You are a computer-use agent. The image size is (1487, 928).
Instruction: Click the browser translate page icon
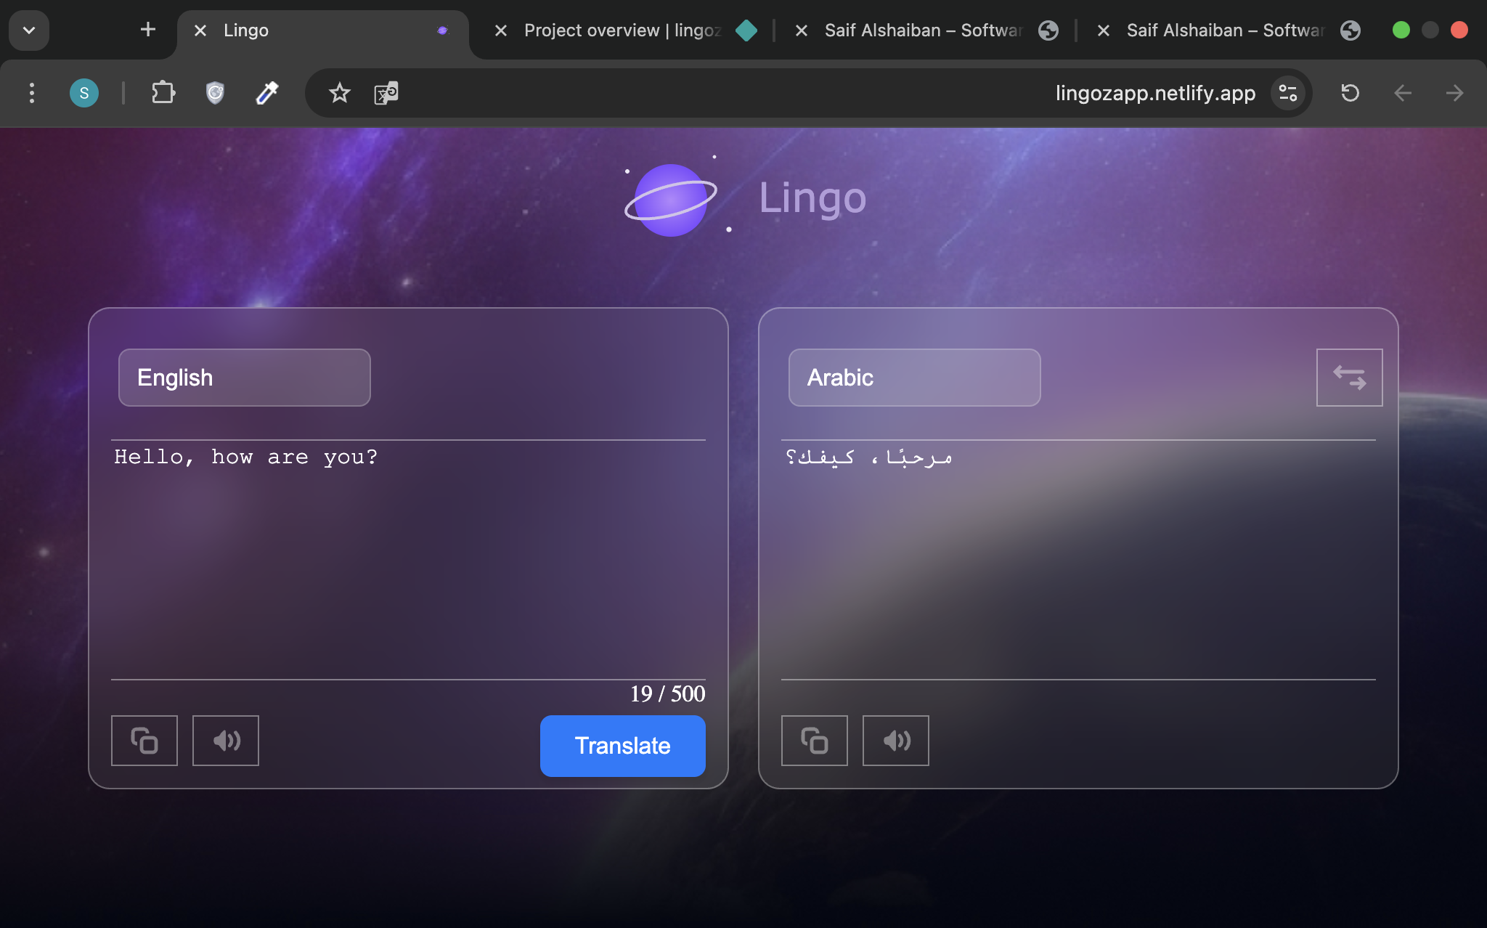(x=386, y=93)
